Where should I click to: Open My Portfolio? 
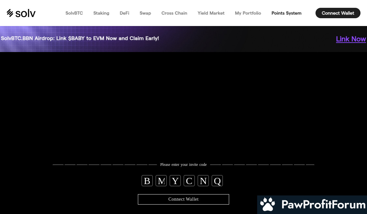pyautogui.click(x=248, y=13)
